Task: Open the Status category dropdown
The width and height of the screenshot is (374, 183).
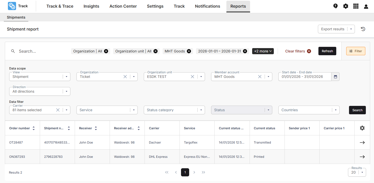Action: [201, 110]
